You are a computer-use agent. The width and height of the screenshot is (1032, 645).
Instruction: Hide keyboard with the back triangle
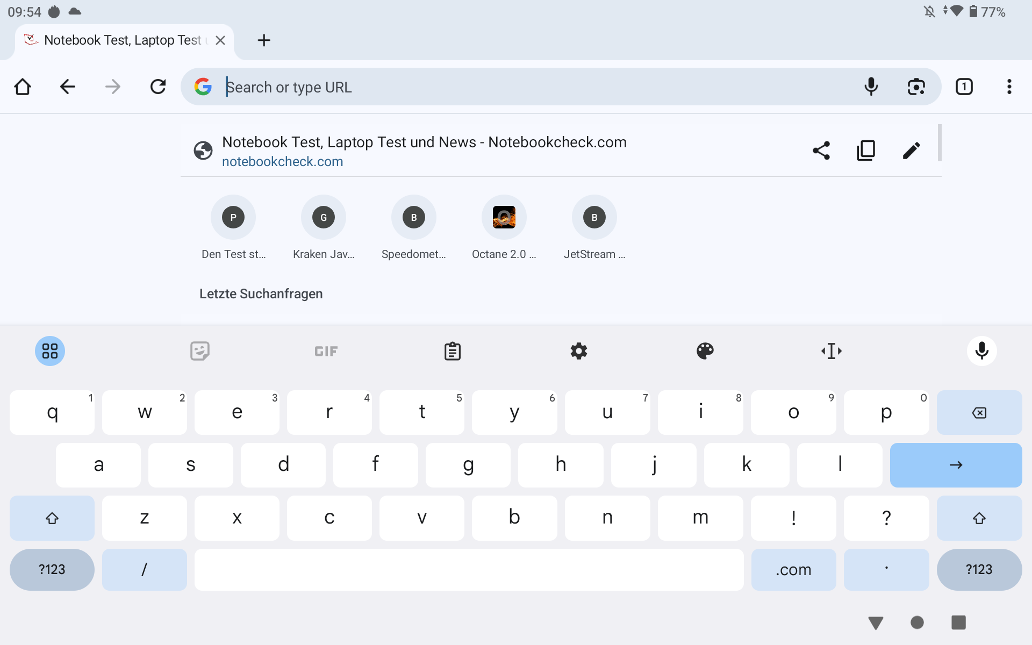(876, 622)
